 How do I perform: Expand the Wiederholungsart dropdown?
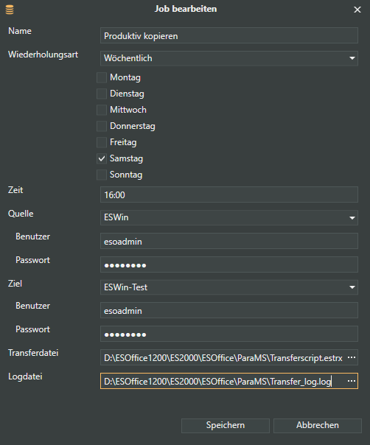229,58
